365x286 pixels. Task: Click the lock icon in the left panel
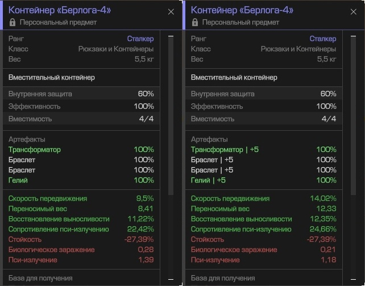[x=13, y=22]
